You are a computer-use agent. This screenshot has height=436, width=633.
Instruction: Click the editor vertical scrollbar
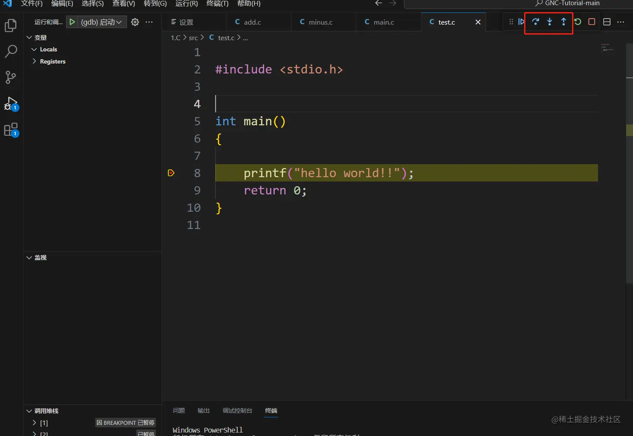[x=630, y=164]
